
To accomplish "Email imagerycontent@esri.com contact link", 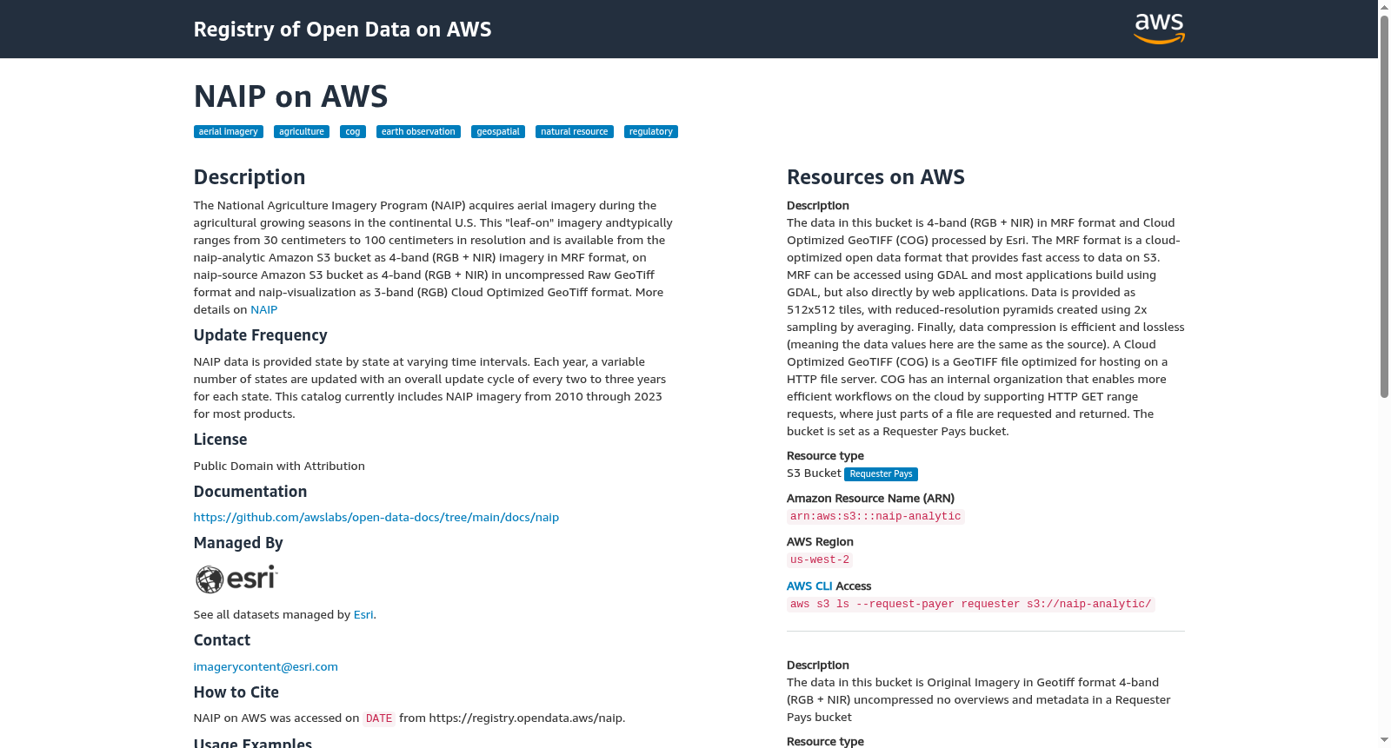I will (x=266, y=667).
